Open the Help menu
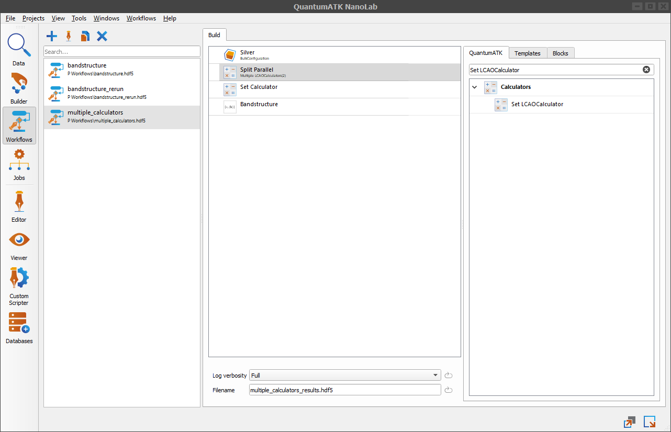Viewport: 671px width, 432px height. [170, 18]
